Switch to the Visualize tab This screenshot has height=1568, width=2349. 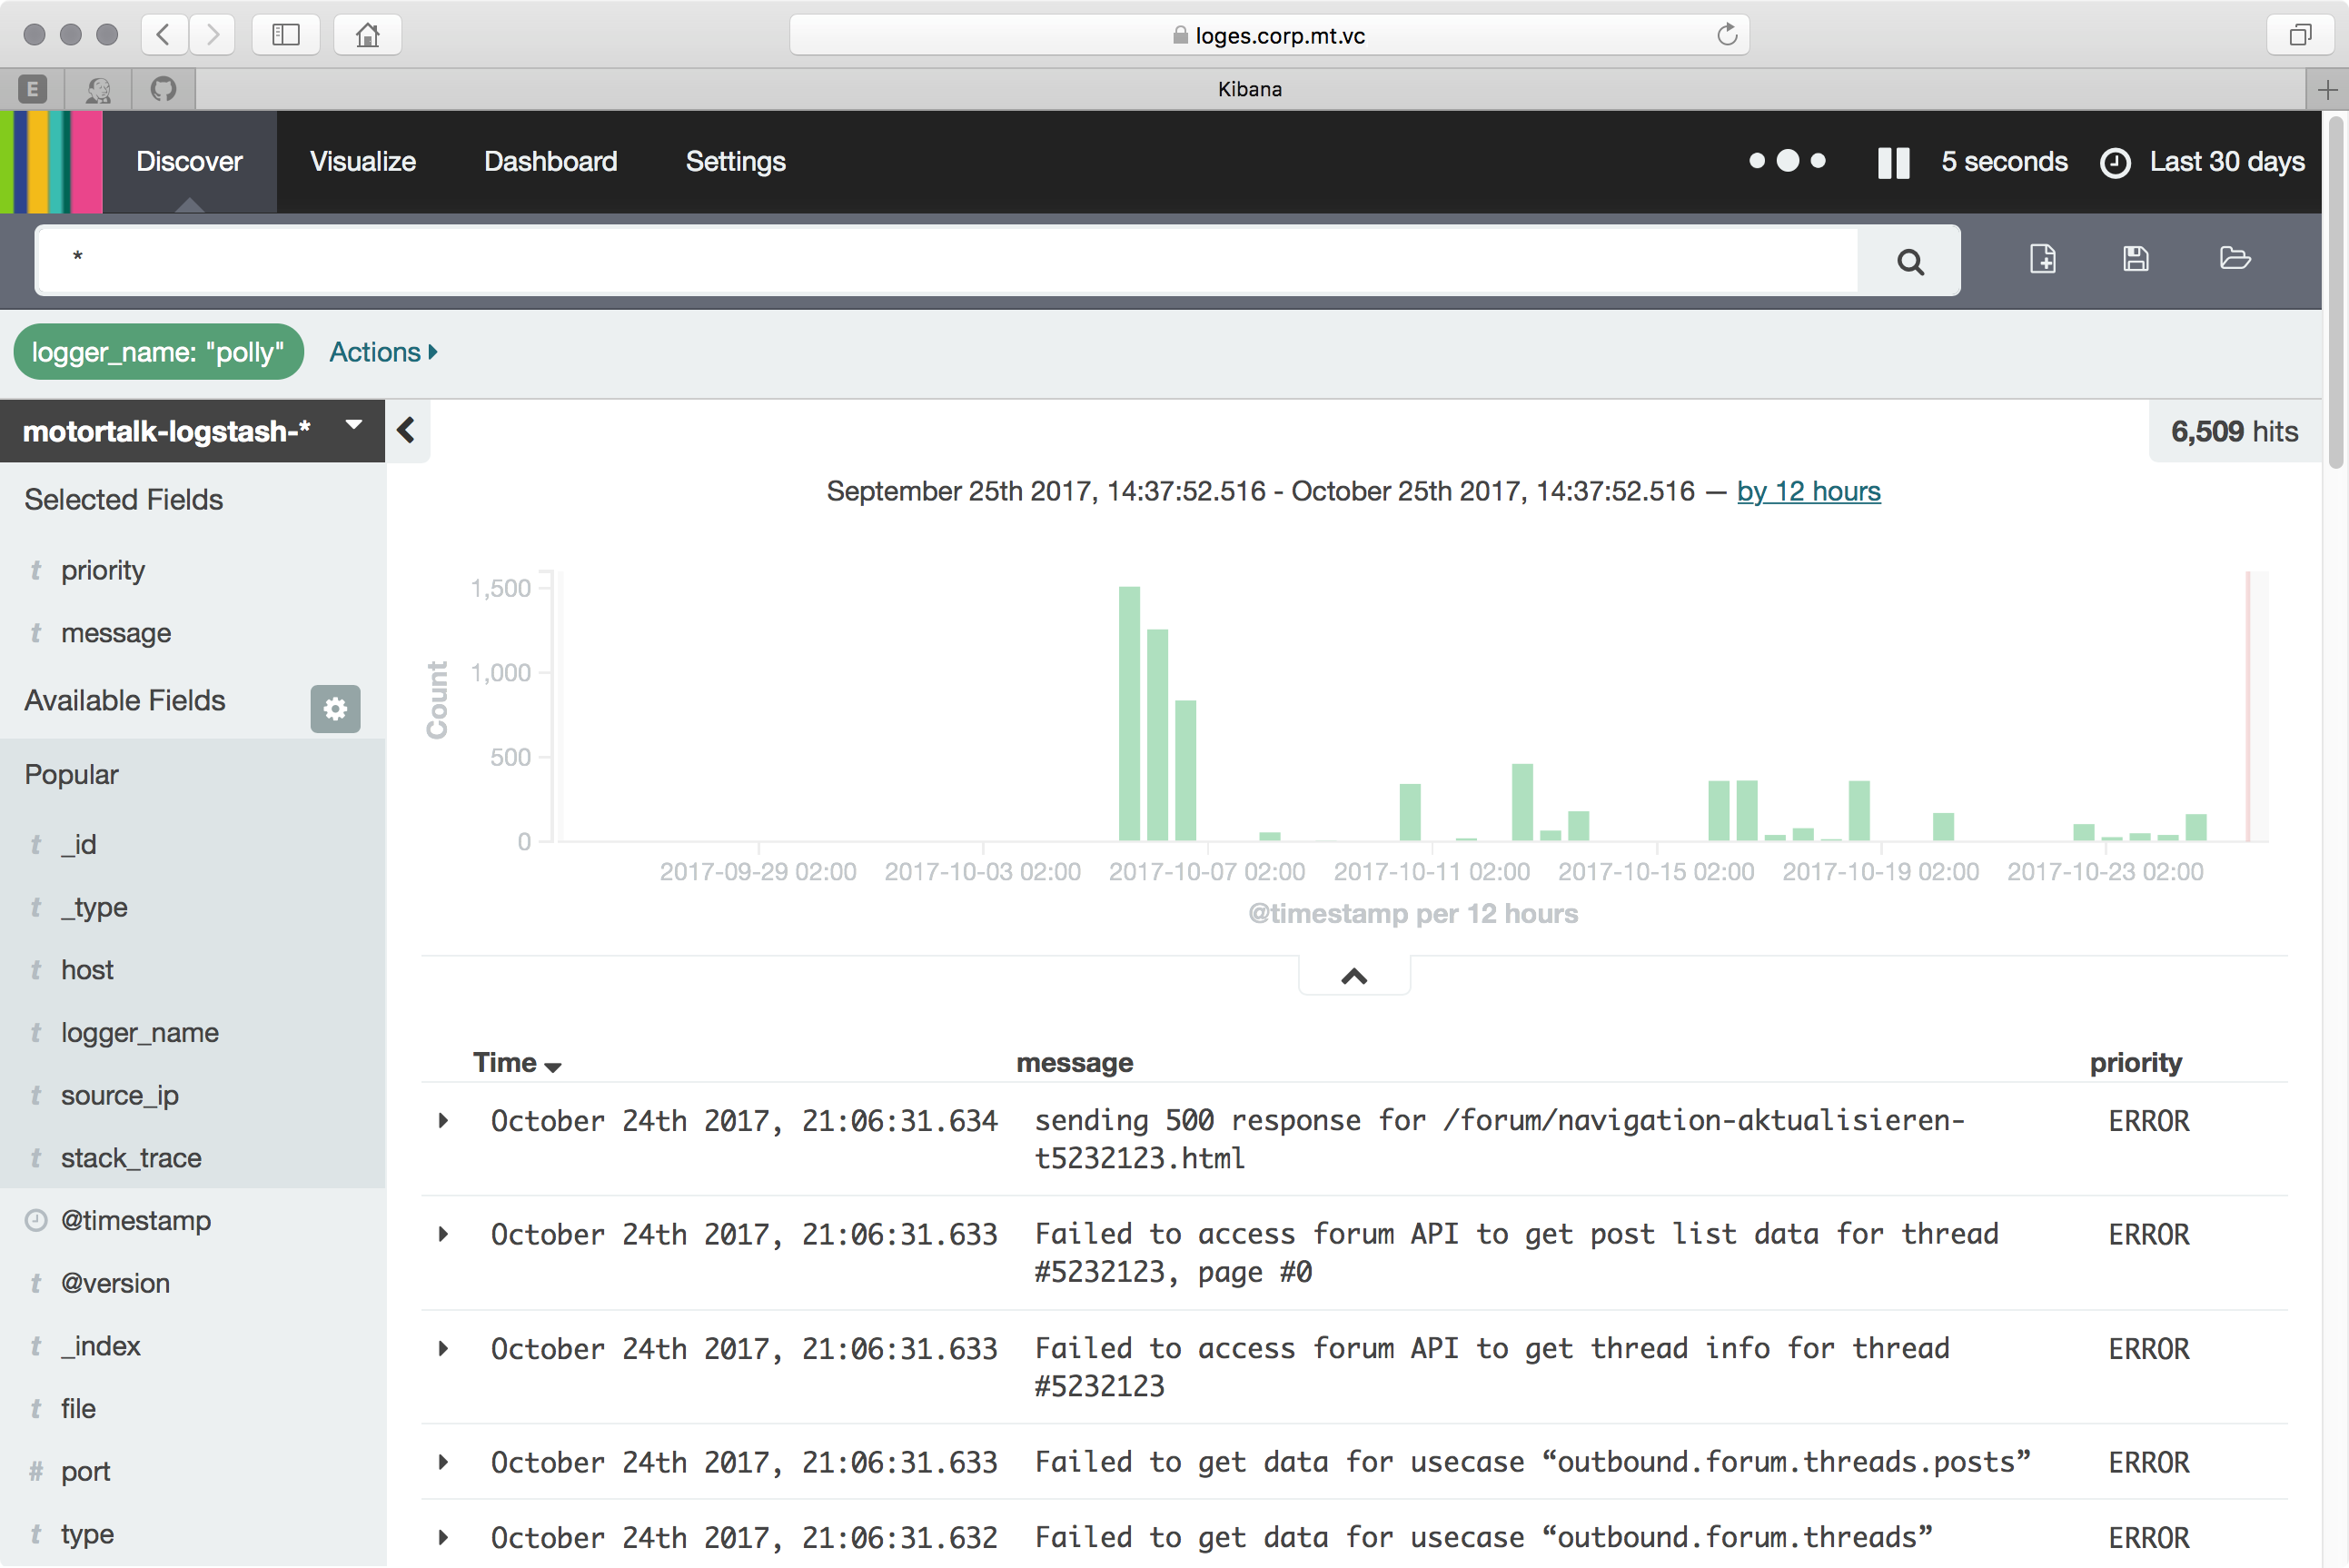click(362, 162)
